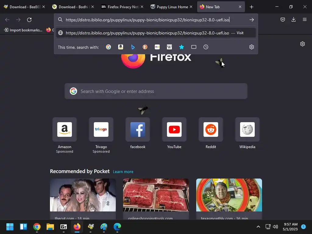Open the Firefox application menu
312x234 pixels.
tap(304, 19)
